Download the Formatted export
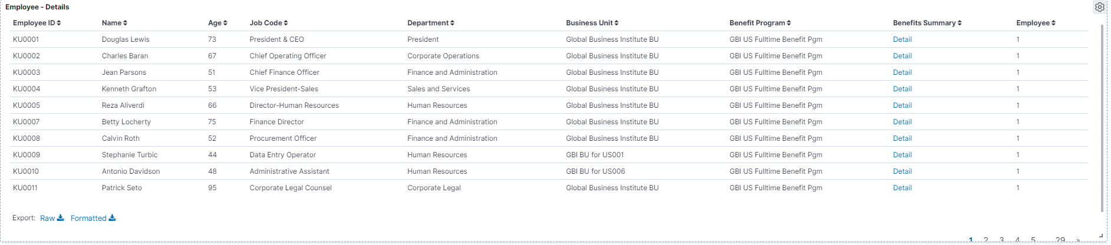 point(93,218)
